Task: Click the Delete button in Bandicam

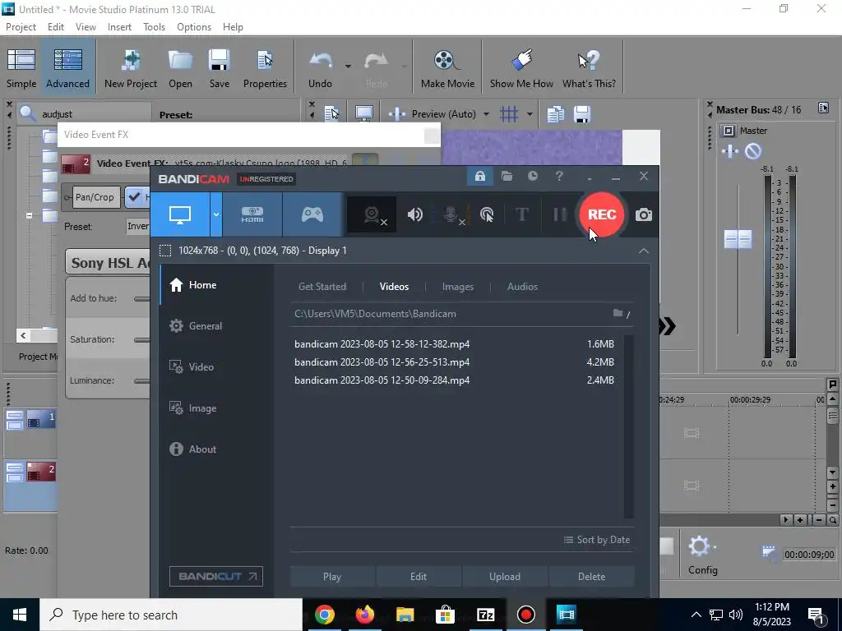Action: tap(591, 576)
